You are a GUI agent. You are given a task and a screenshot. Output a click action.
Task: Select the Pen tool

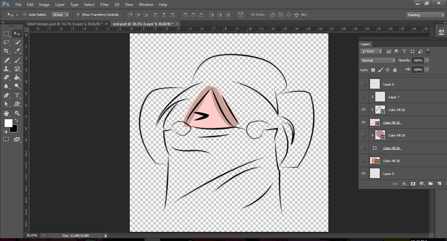[x=6, y=95]
